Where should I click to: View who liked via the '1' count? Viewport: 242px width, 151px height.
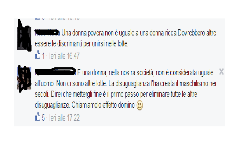click(x=43, y=56)
